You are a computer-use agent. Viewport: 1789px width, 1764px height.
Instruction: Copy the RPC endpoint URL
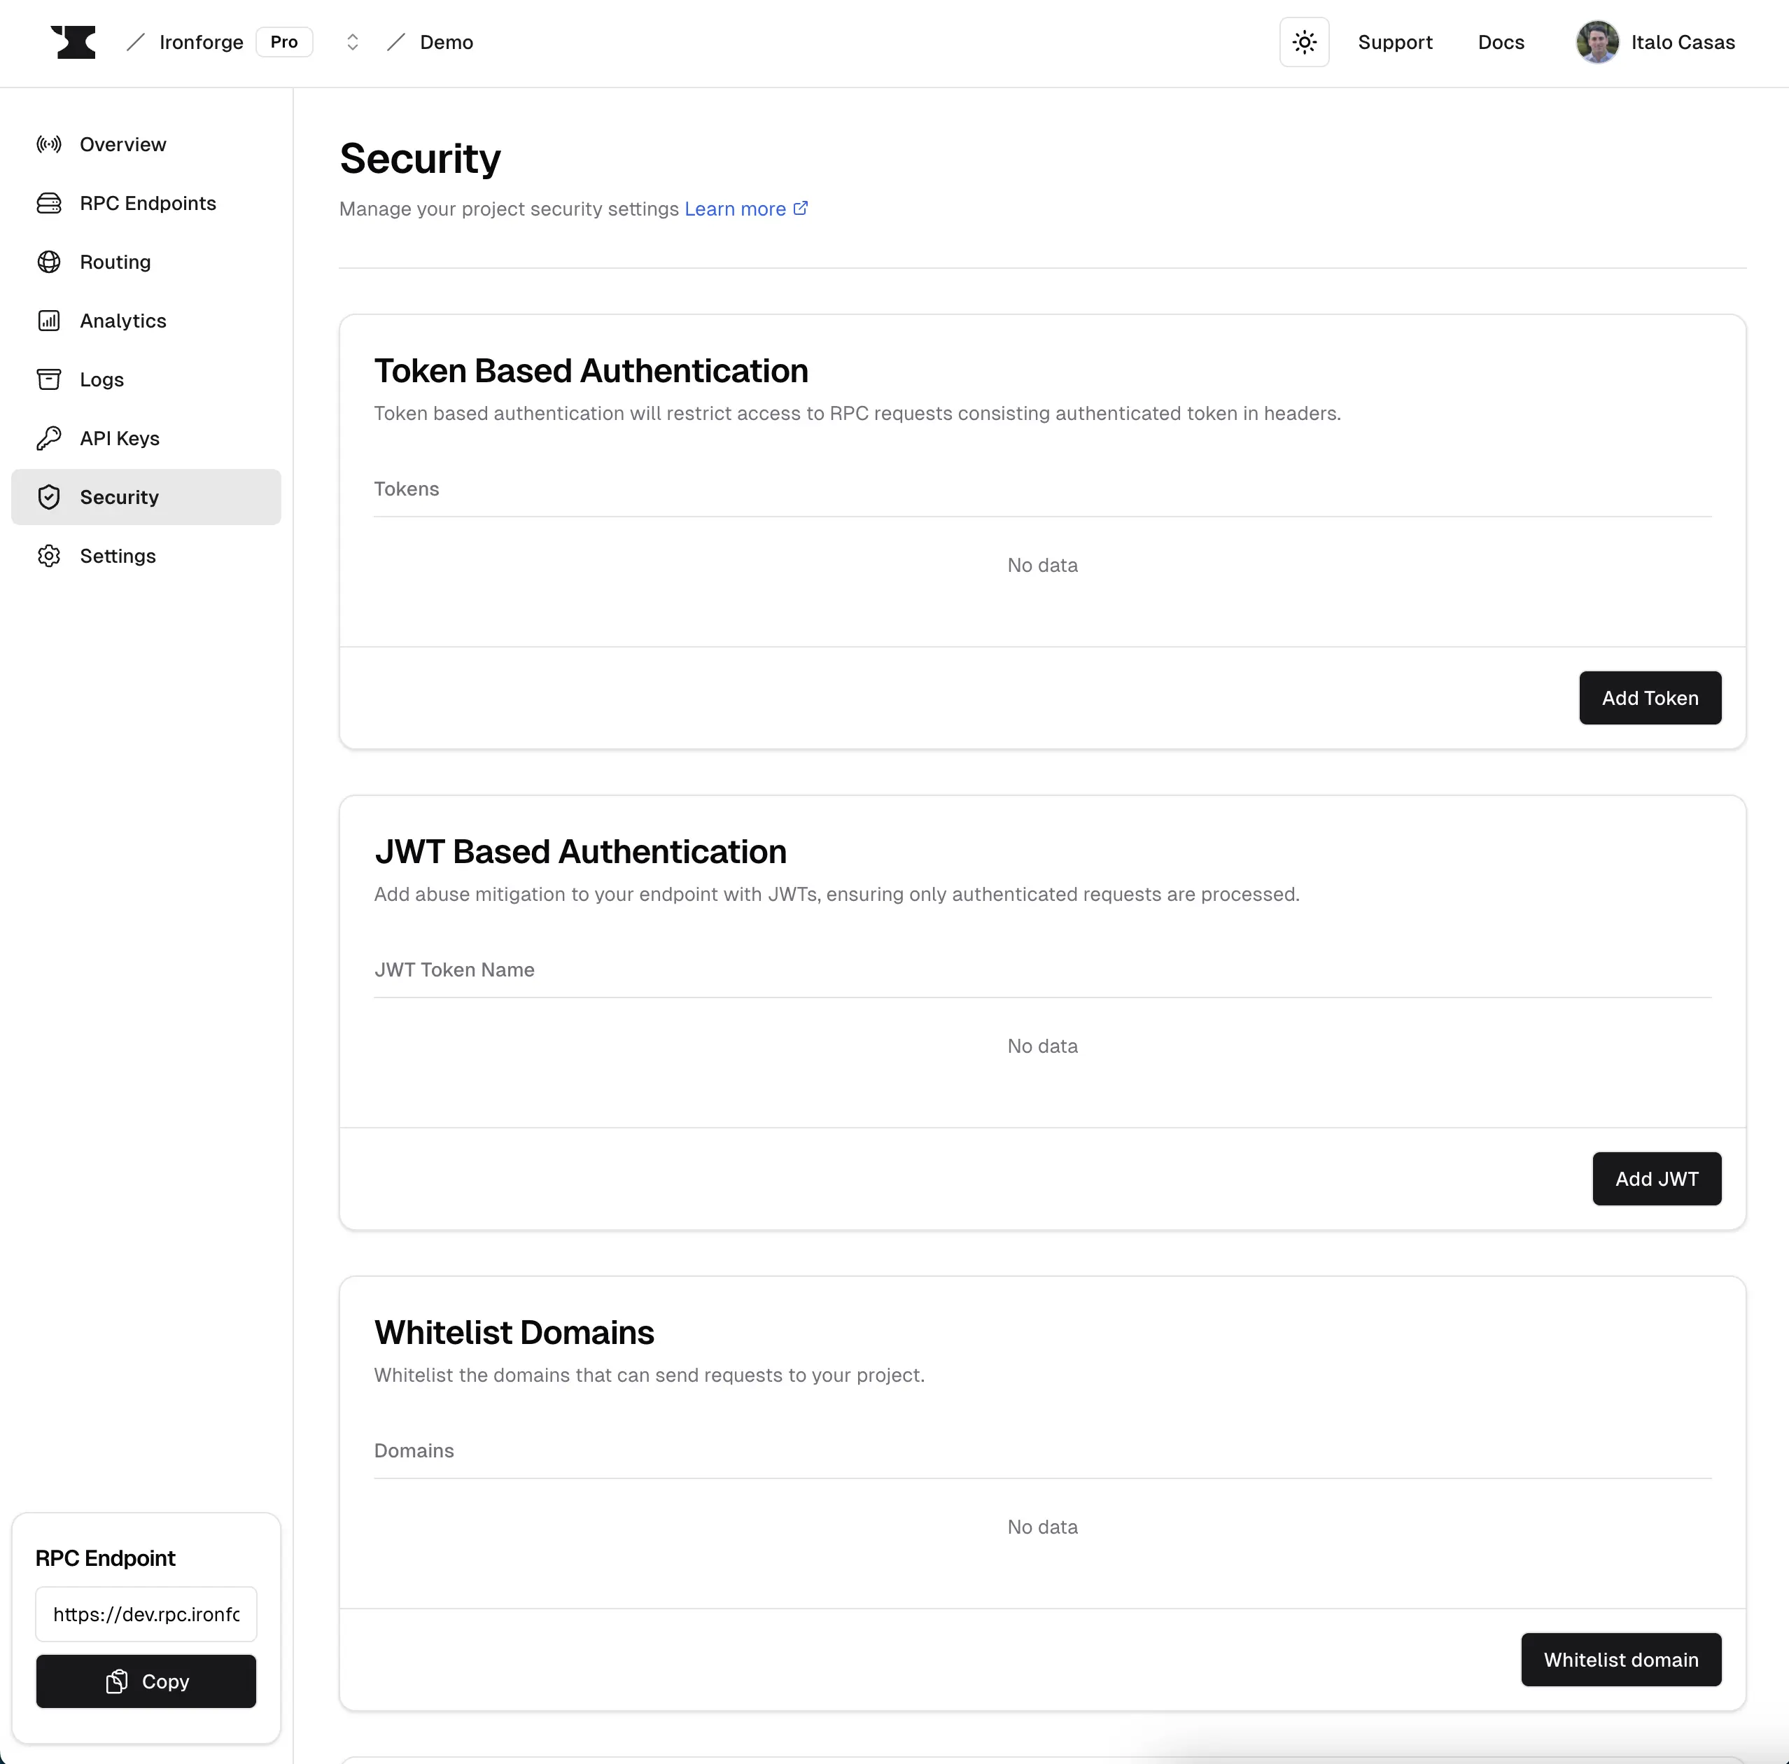[x=146, y=1681]
